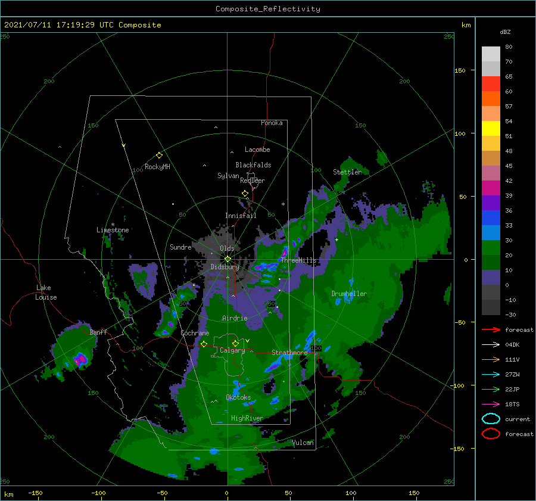
Task: Click the Calgary city label
Action: pos(232,350)
